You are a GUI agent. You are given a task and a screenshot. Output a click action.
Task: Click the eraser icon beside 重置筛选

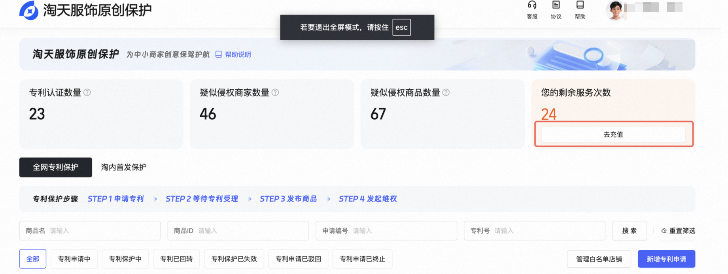pos(664,231)
